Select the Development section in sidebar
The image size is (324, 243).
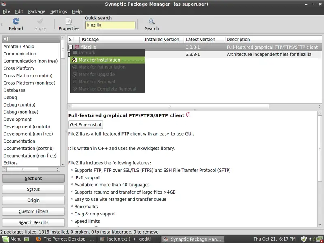click(17, 119)
